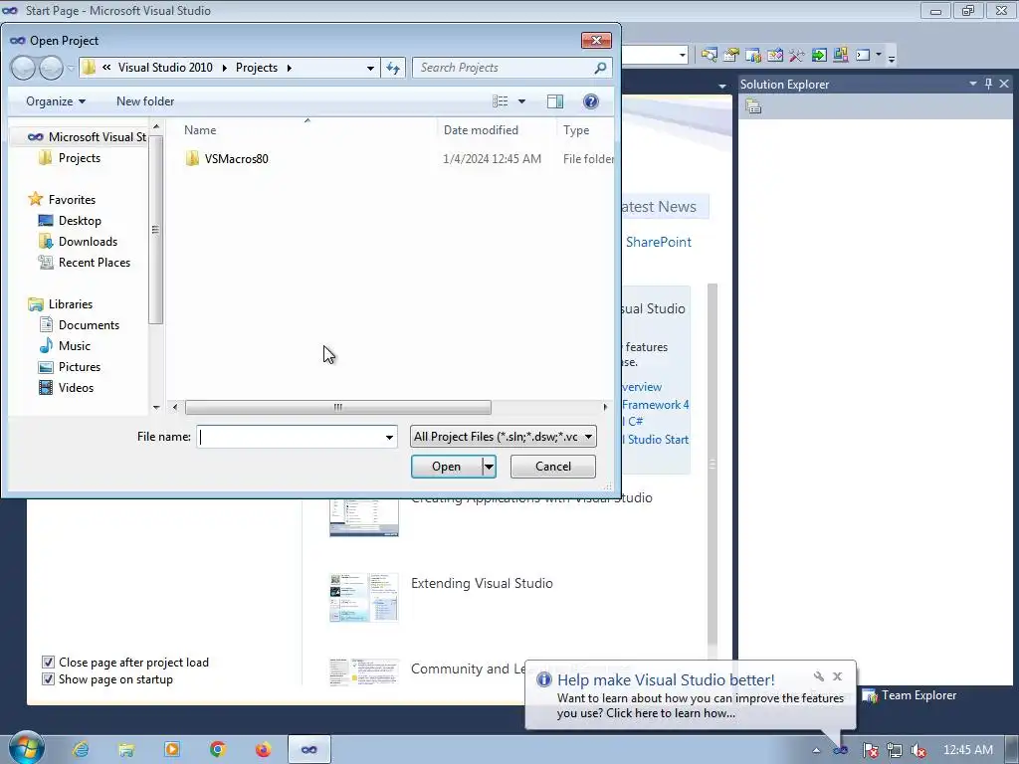1019x764 pixels.
Task: Launch Firefox from taskbar
Action: [263, 750]
